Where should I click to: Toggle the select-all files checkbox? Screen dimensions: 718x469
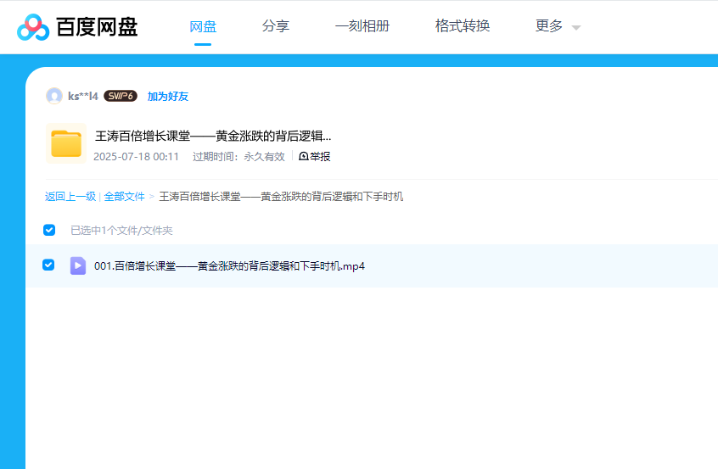49,230
